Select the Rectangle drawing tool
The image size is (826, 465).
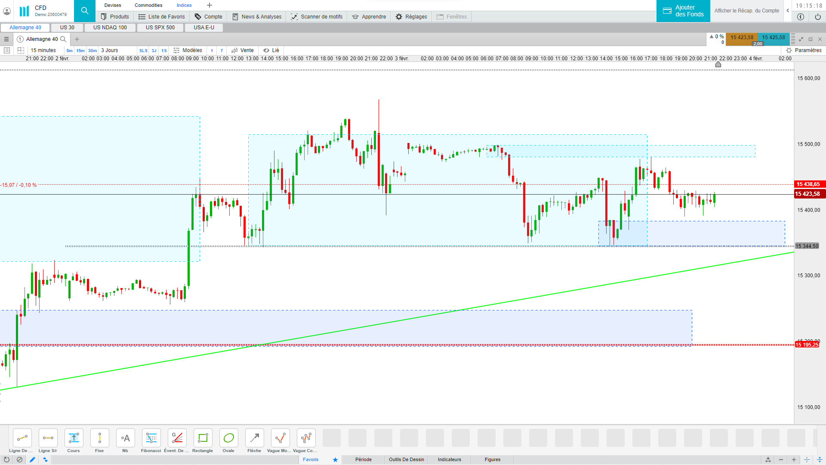[203, 438]
